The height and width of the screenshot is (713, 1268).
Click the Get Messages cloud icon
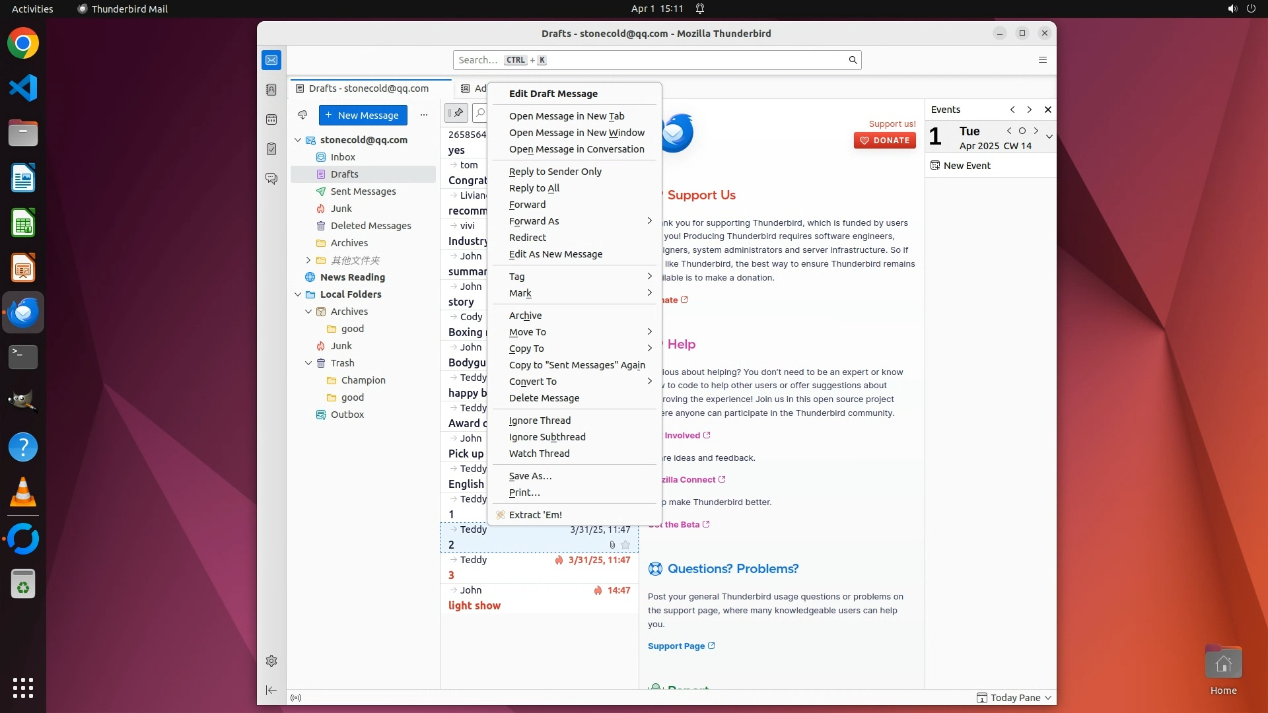(302, 115)
